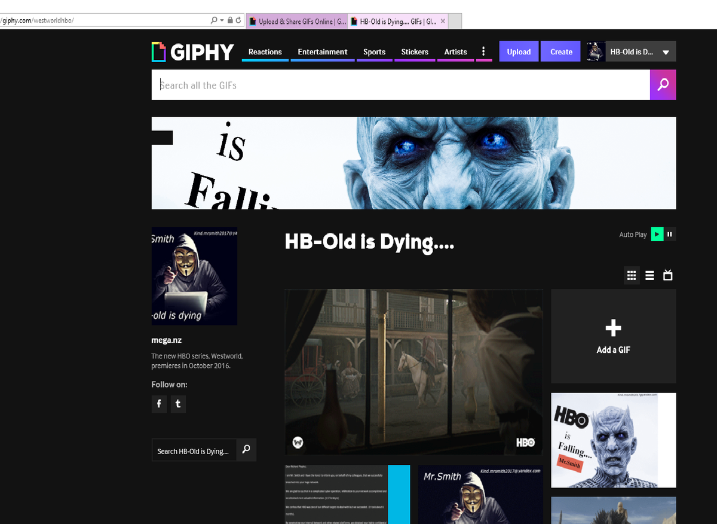Open the Sports category

click(375, 52)
